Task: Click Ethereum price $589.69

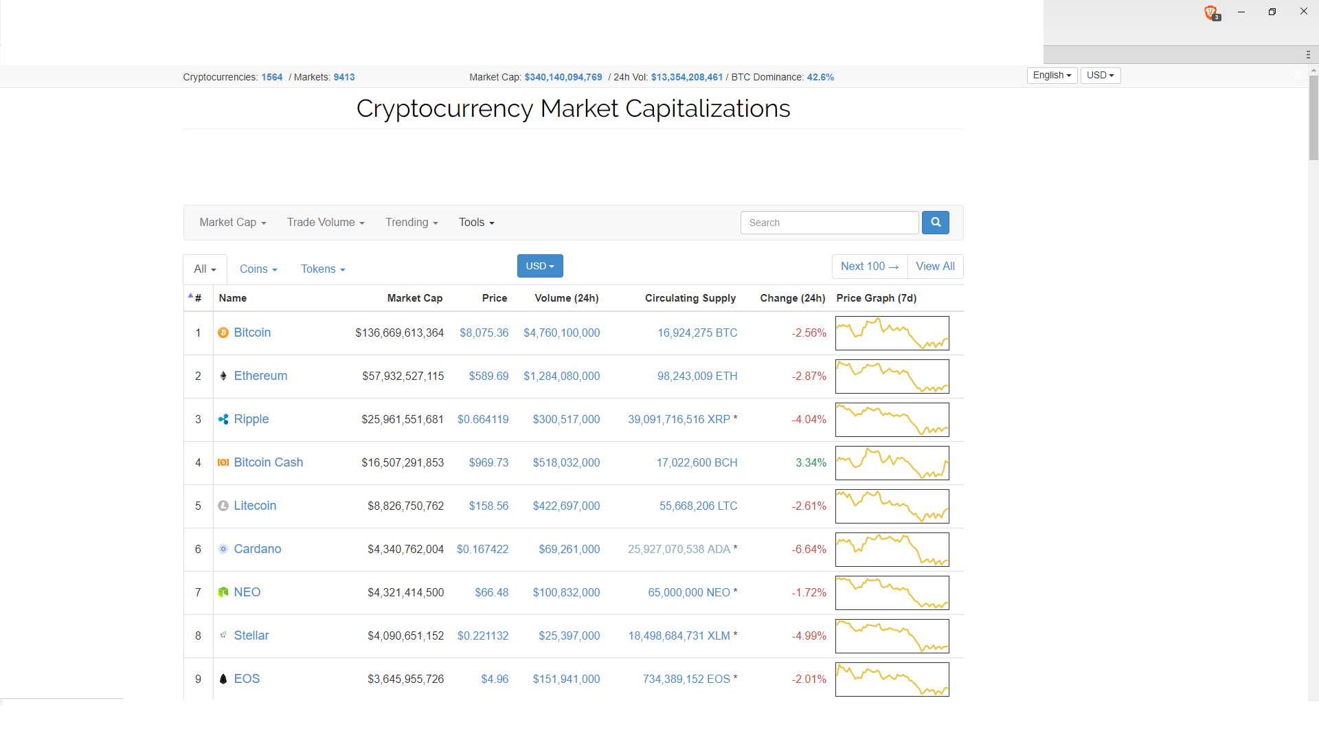Action: pyautogui.click(x=489, y=376)
